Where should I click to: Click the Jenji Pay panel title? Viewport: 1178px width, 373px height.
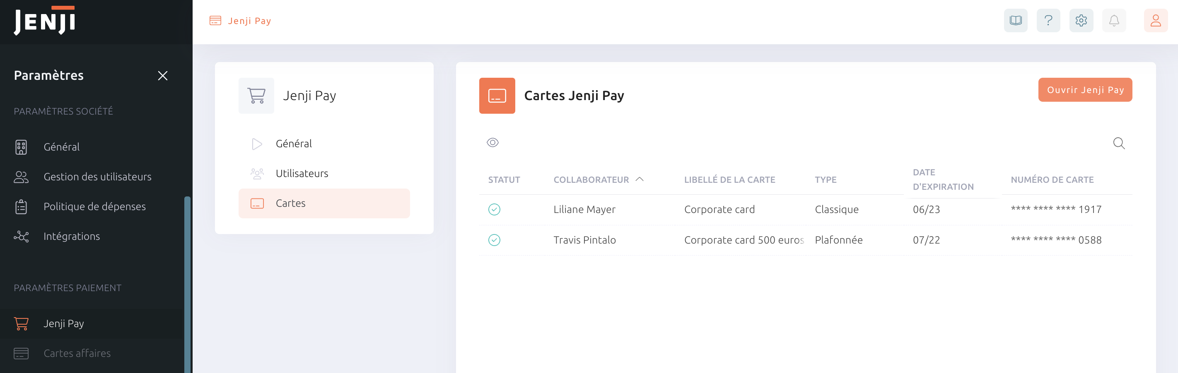pyautogui.click(x=309, y=96)
